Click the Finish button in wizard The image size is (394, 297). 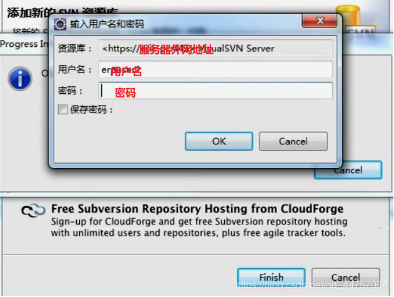tap(272, 277)
